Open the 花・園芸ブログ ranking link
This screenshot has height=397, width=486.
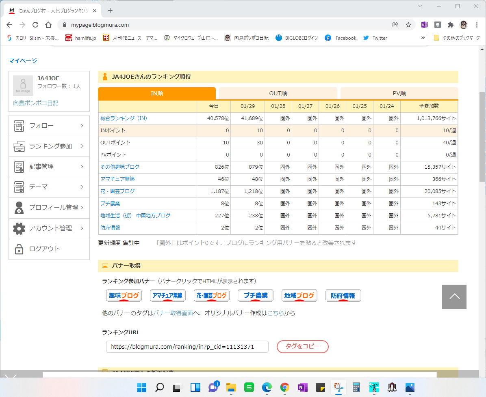[x=117, y=191]
